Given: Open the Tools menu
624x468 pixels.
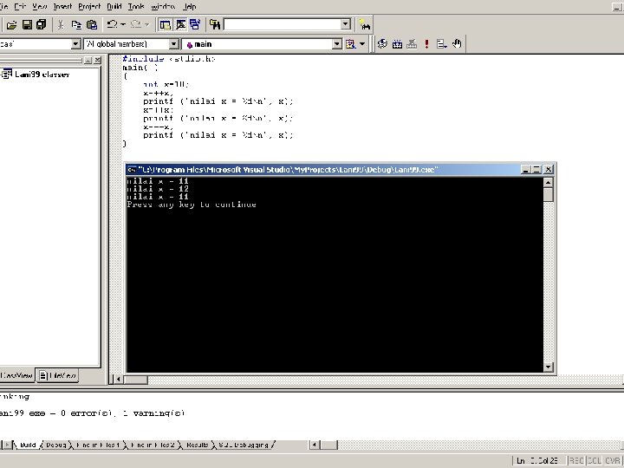Looking at the screenshot, I should coord(136,6).
